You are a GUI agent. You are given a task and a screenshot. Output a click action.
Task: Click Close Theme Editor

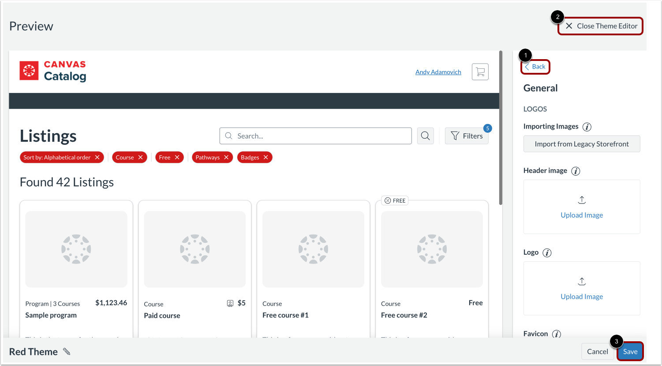[x=601, y=26]
